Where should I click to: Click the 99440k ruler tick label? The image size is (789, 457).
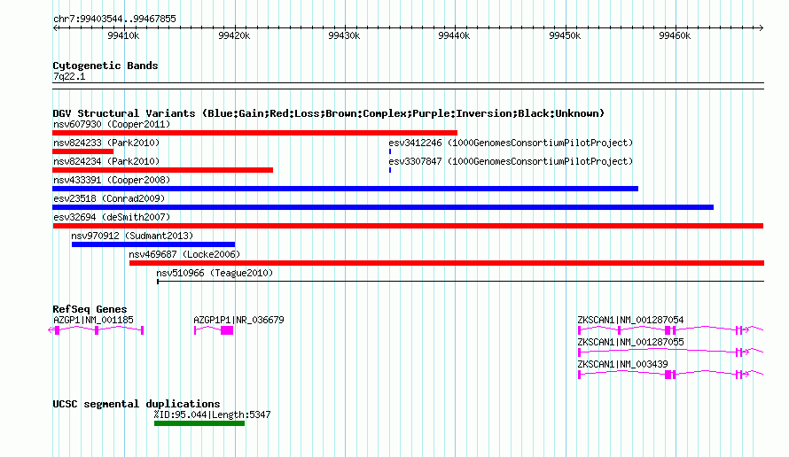pyautogui.click(x=454, y=35)
